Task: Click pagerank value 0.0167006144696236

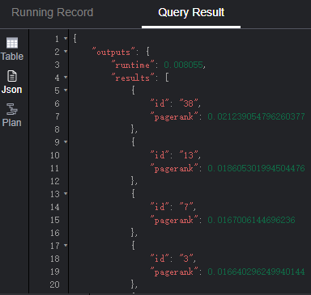Action: [251, 220]
